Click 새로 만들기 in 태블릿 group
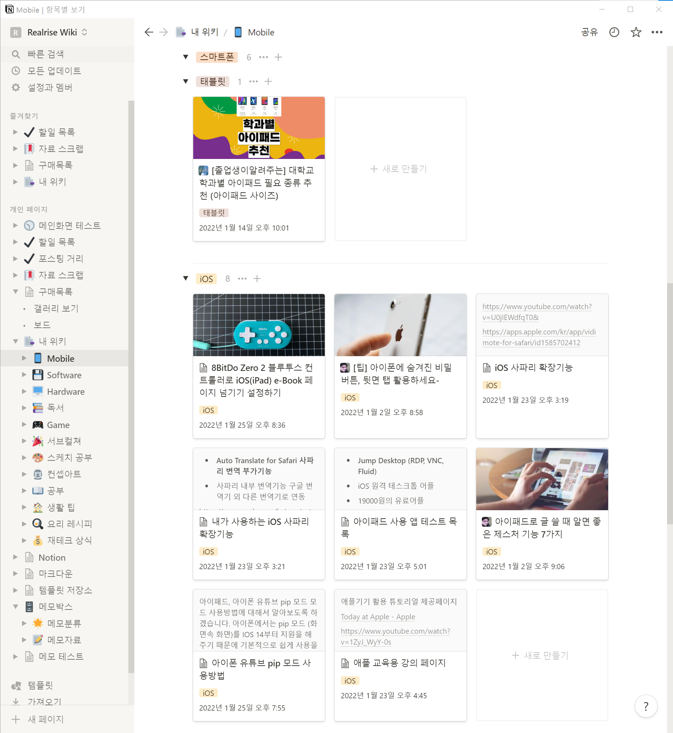 pos(400,169)
